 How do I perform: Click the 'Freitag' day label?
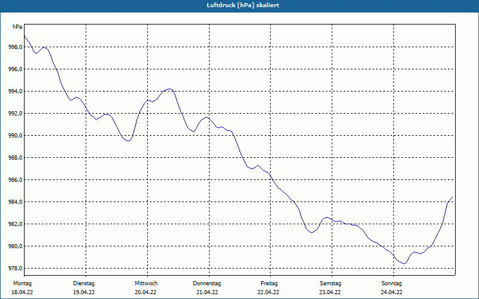269,283
